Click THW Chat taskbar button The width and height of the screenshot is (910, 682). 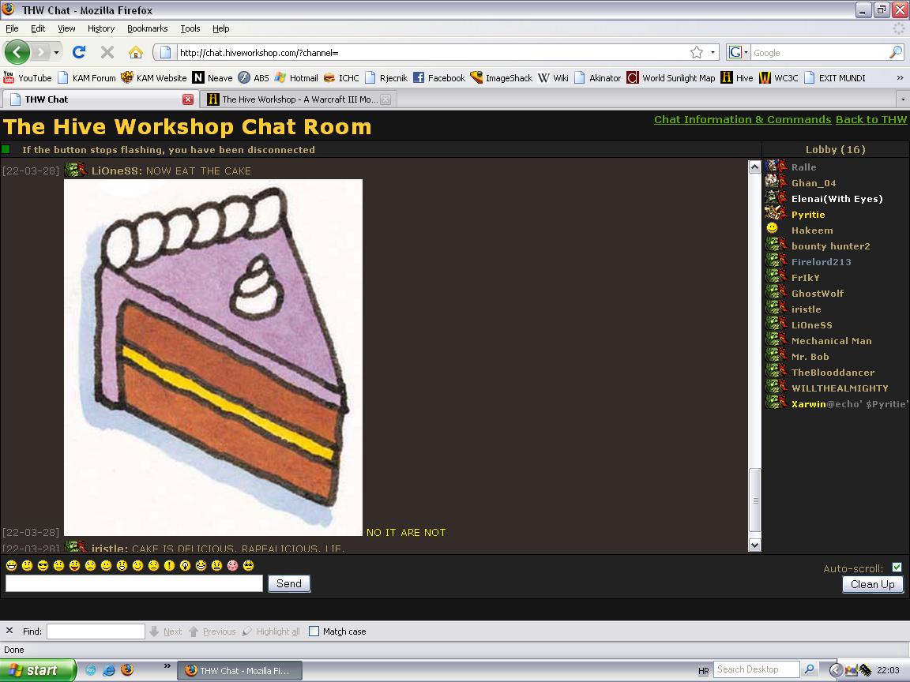[239, 670]
